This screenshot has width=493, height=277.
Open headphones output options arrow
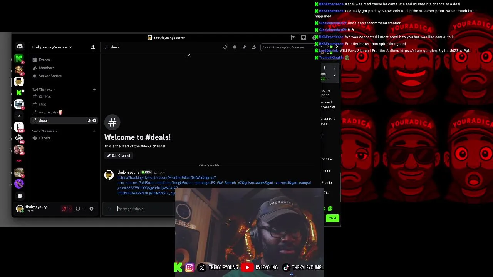[x=84, y=209]
